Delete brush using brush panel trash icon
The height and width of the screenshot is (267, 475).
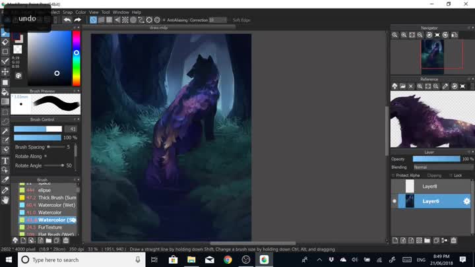(66, 241)
